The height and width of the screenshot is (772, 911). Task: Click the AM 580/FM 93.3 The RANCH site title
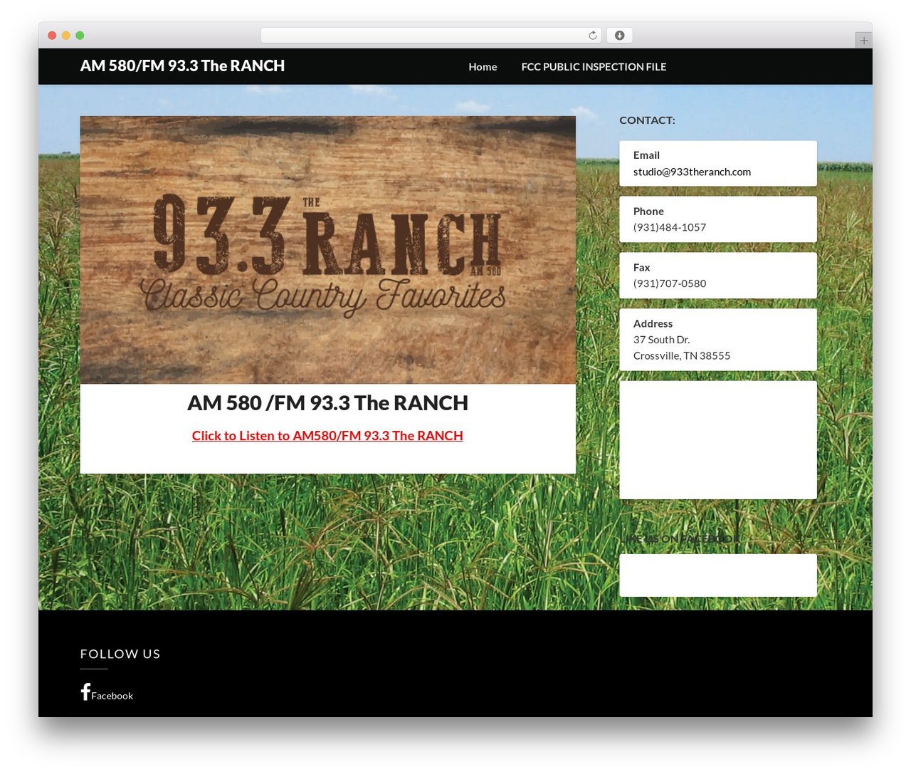(182, 66)
